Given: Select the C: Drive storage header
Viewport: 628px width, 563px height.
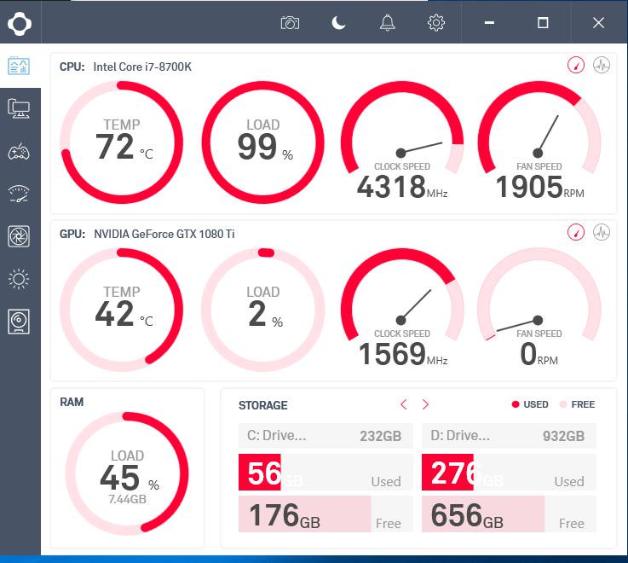Looking at the screenshot, I should [x=326, y=436].
